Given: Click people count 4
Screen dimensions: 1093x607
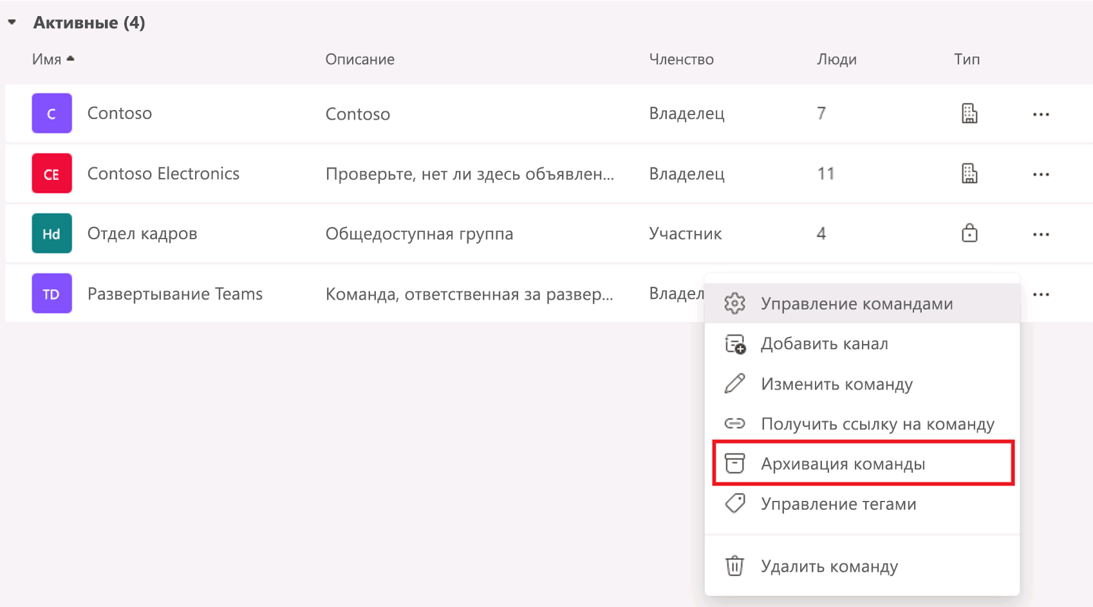Looking at the screenshot, I should [x=821, y=233].
